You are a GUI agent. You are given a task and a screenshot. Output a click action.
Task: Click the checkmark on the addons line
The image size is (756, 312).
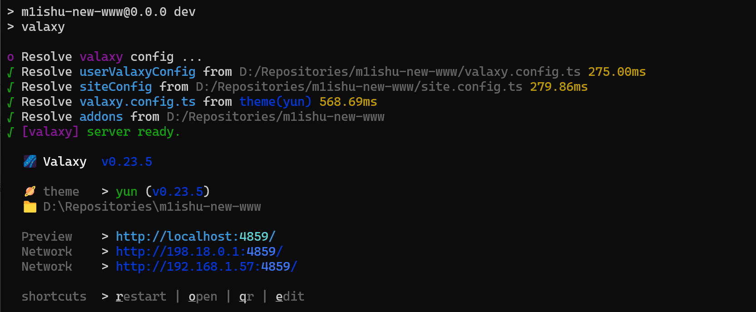click(10, 117)
